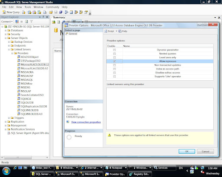Click the Linked servers list box
The height and width of the screenshot is (177, 222).
click(x=160, y=109)
